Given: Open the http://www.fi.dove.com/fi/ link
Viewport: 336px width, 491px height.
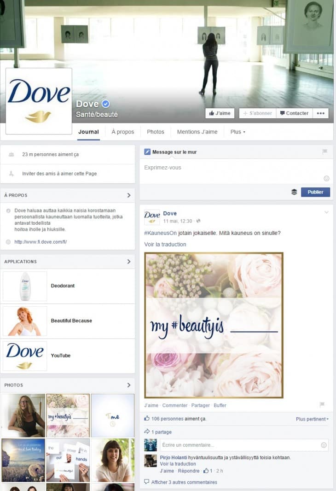Looking at the screenshot, I should click(41, 242).
